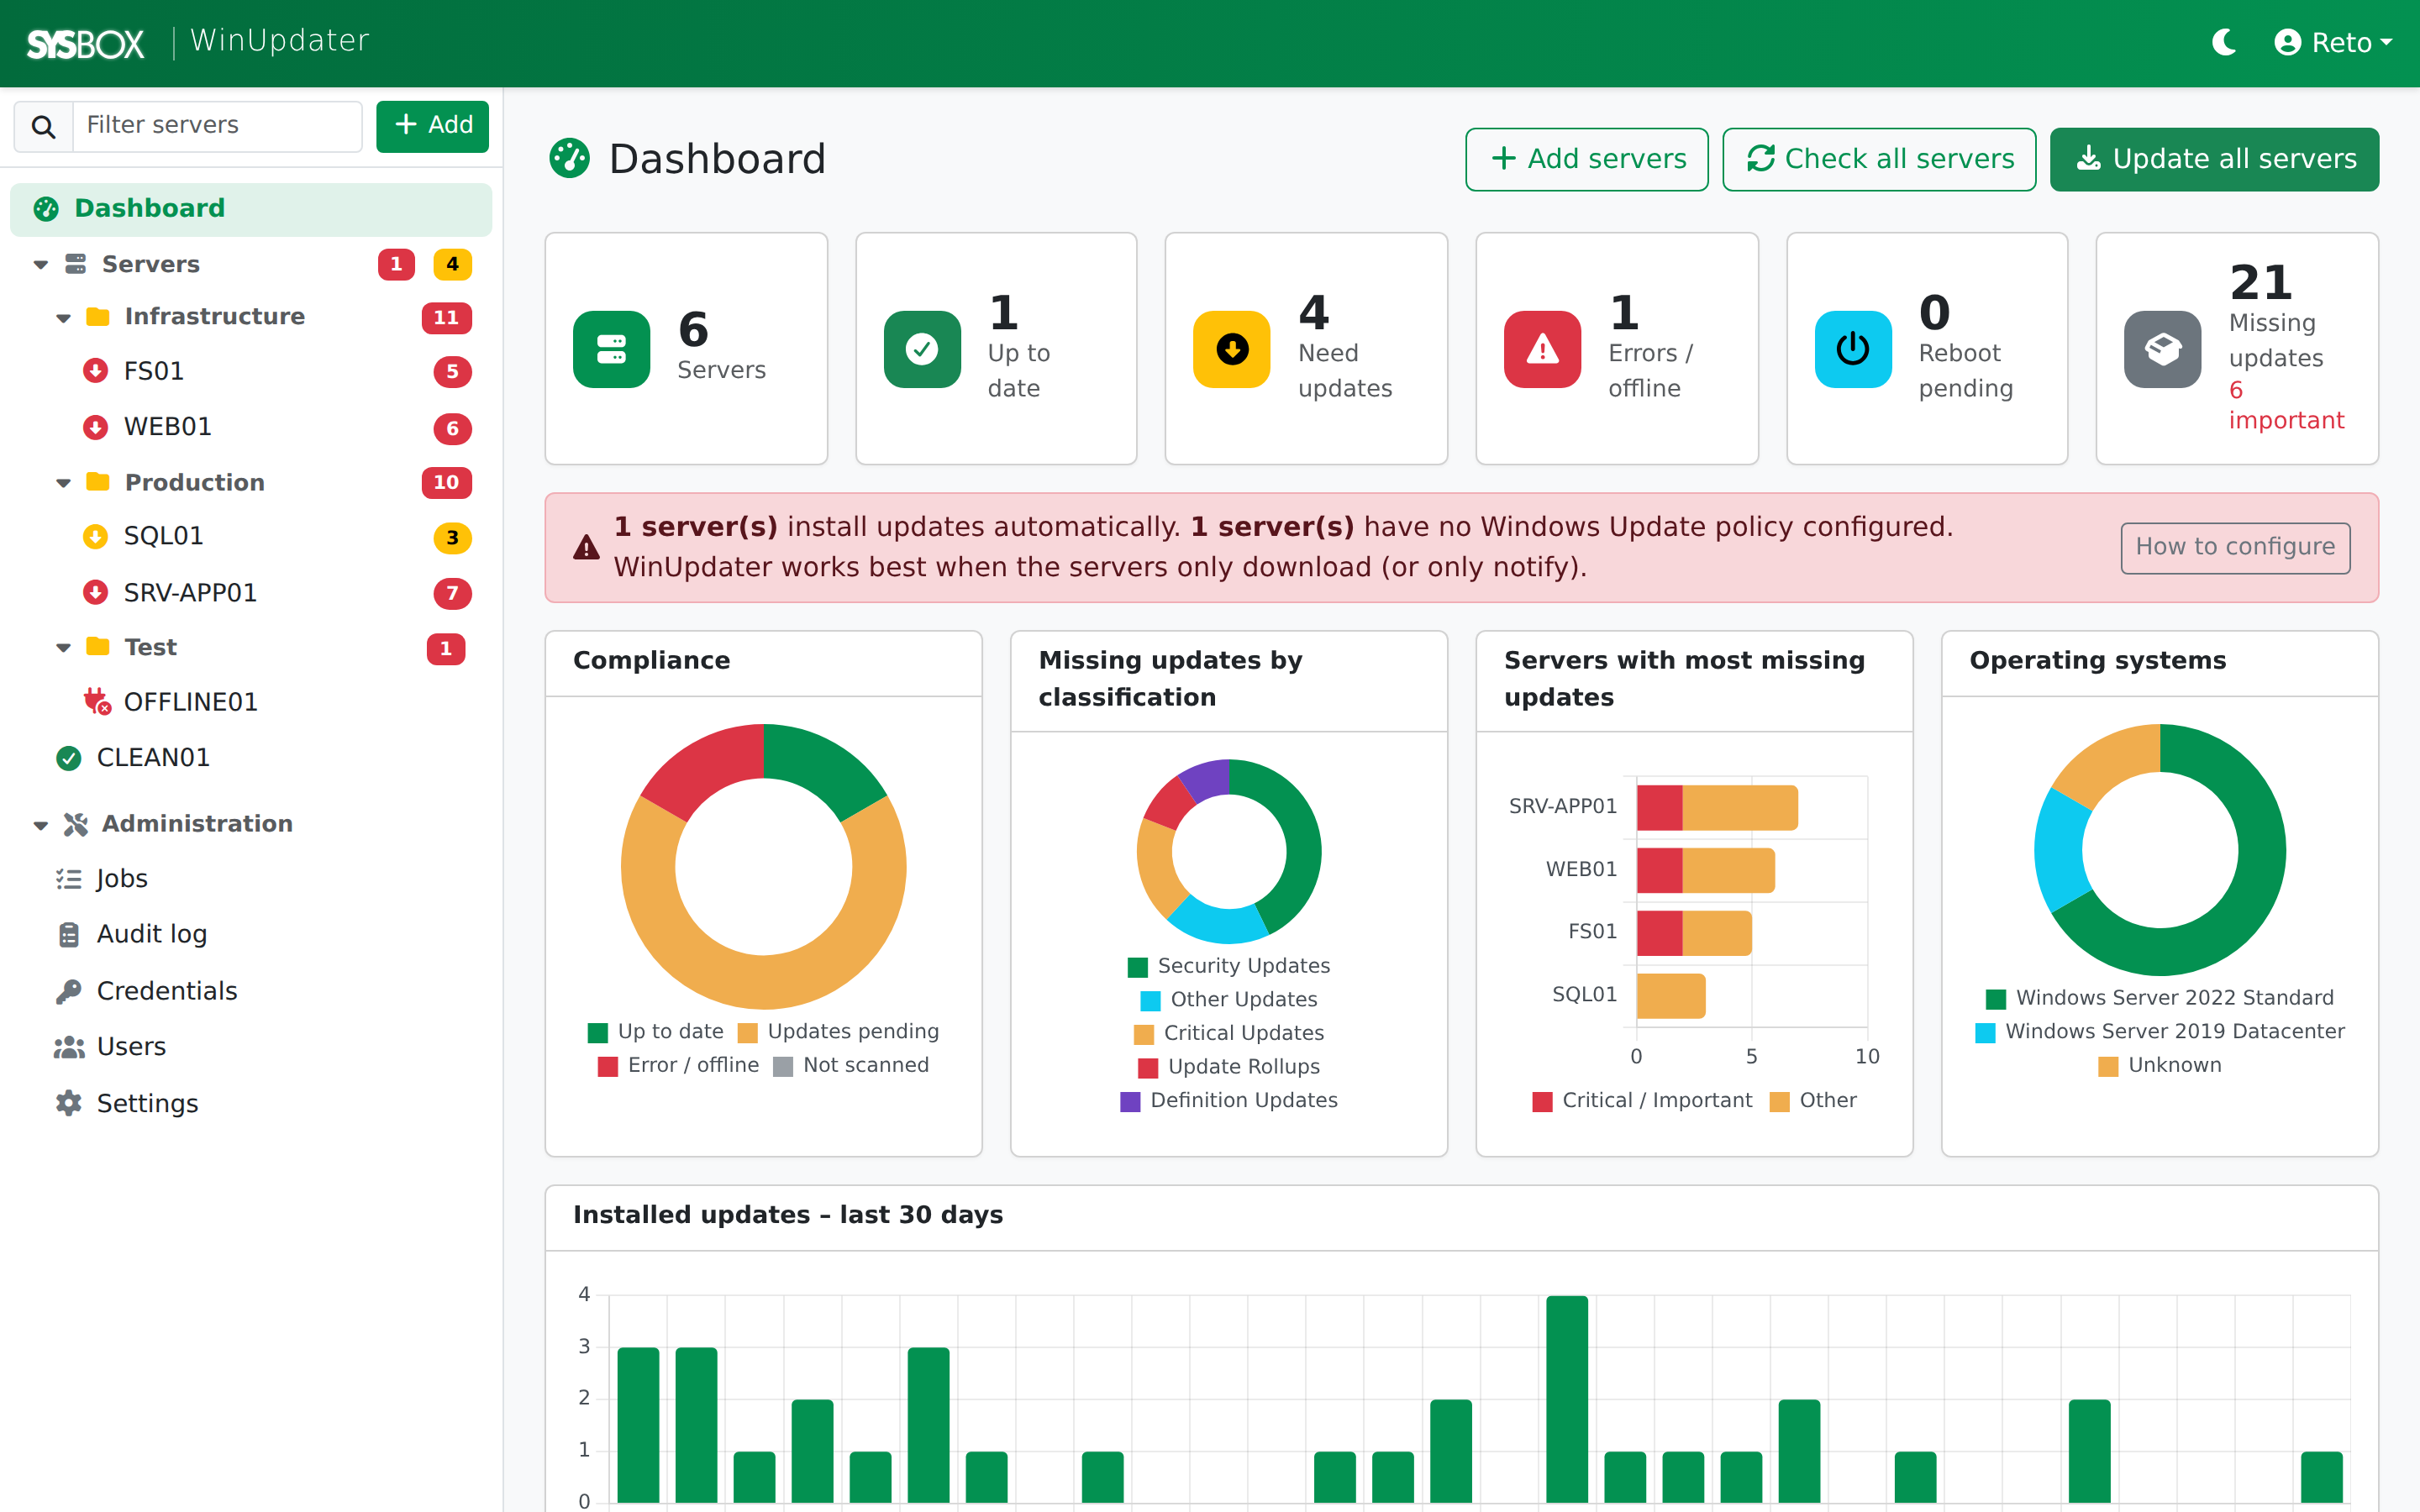
Task: Click the Servers stack icon in tree
Action: point(75,264)
